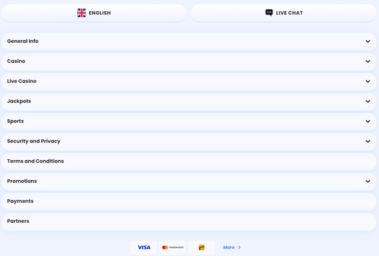Image resolution: width=379 pixels, height=256 pixels.
Task: Open the Payments menu item
Action: 20,201
